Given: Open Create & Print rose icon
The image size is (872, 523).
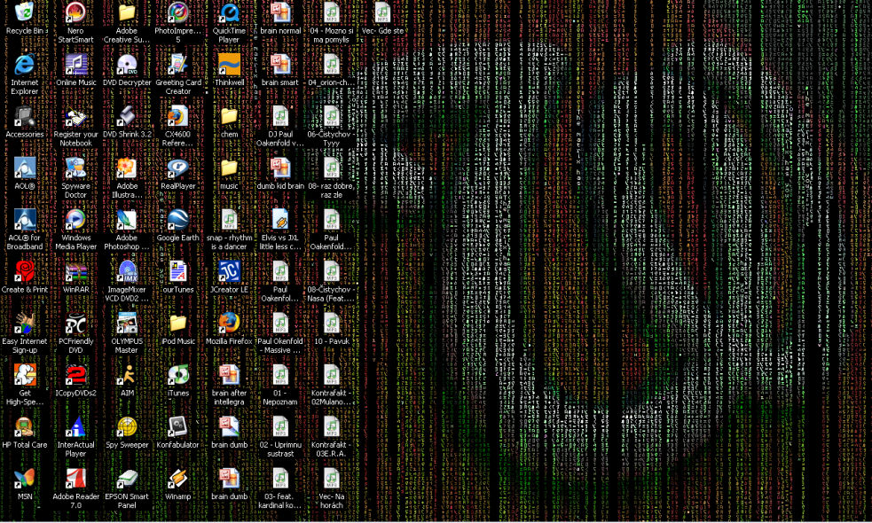Looking at the screenshot, I should coord(25,271).
